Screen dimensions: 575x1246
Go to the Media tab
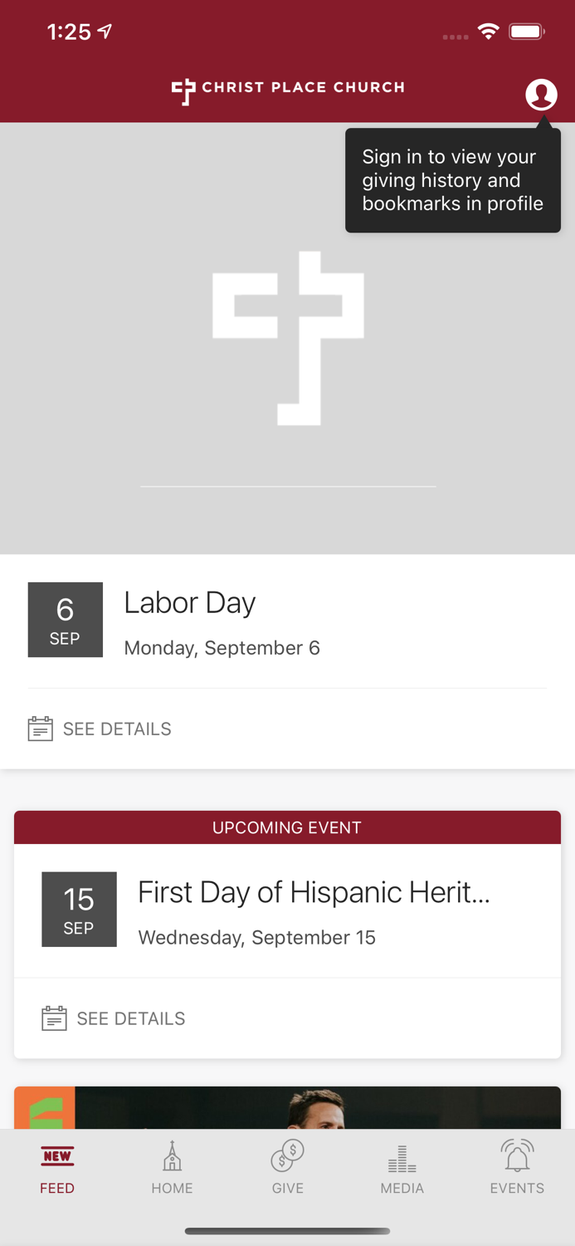tap(402, 1170)
